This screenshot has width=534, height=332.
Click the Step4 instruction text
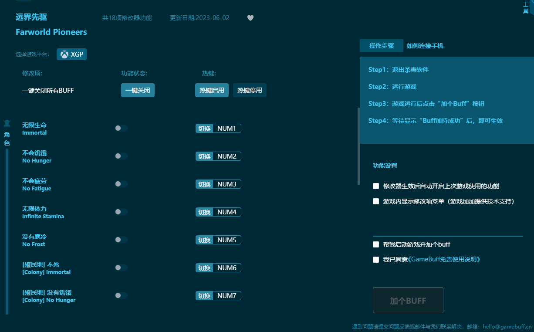point(436,121)
